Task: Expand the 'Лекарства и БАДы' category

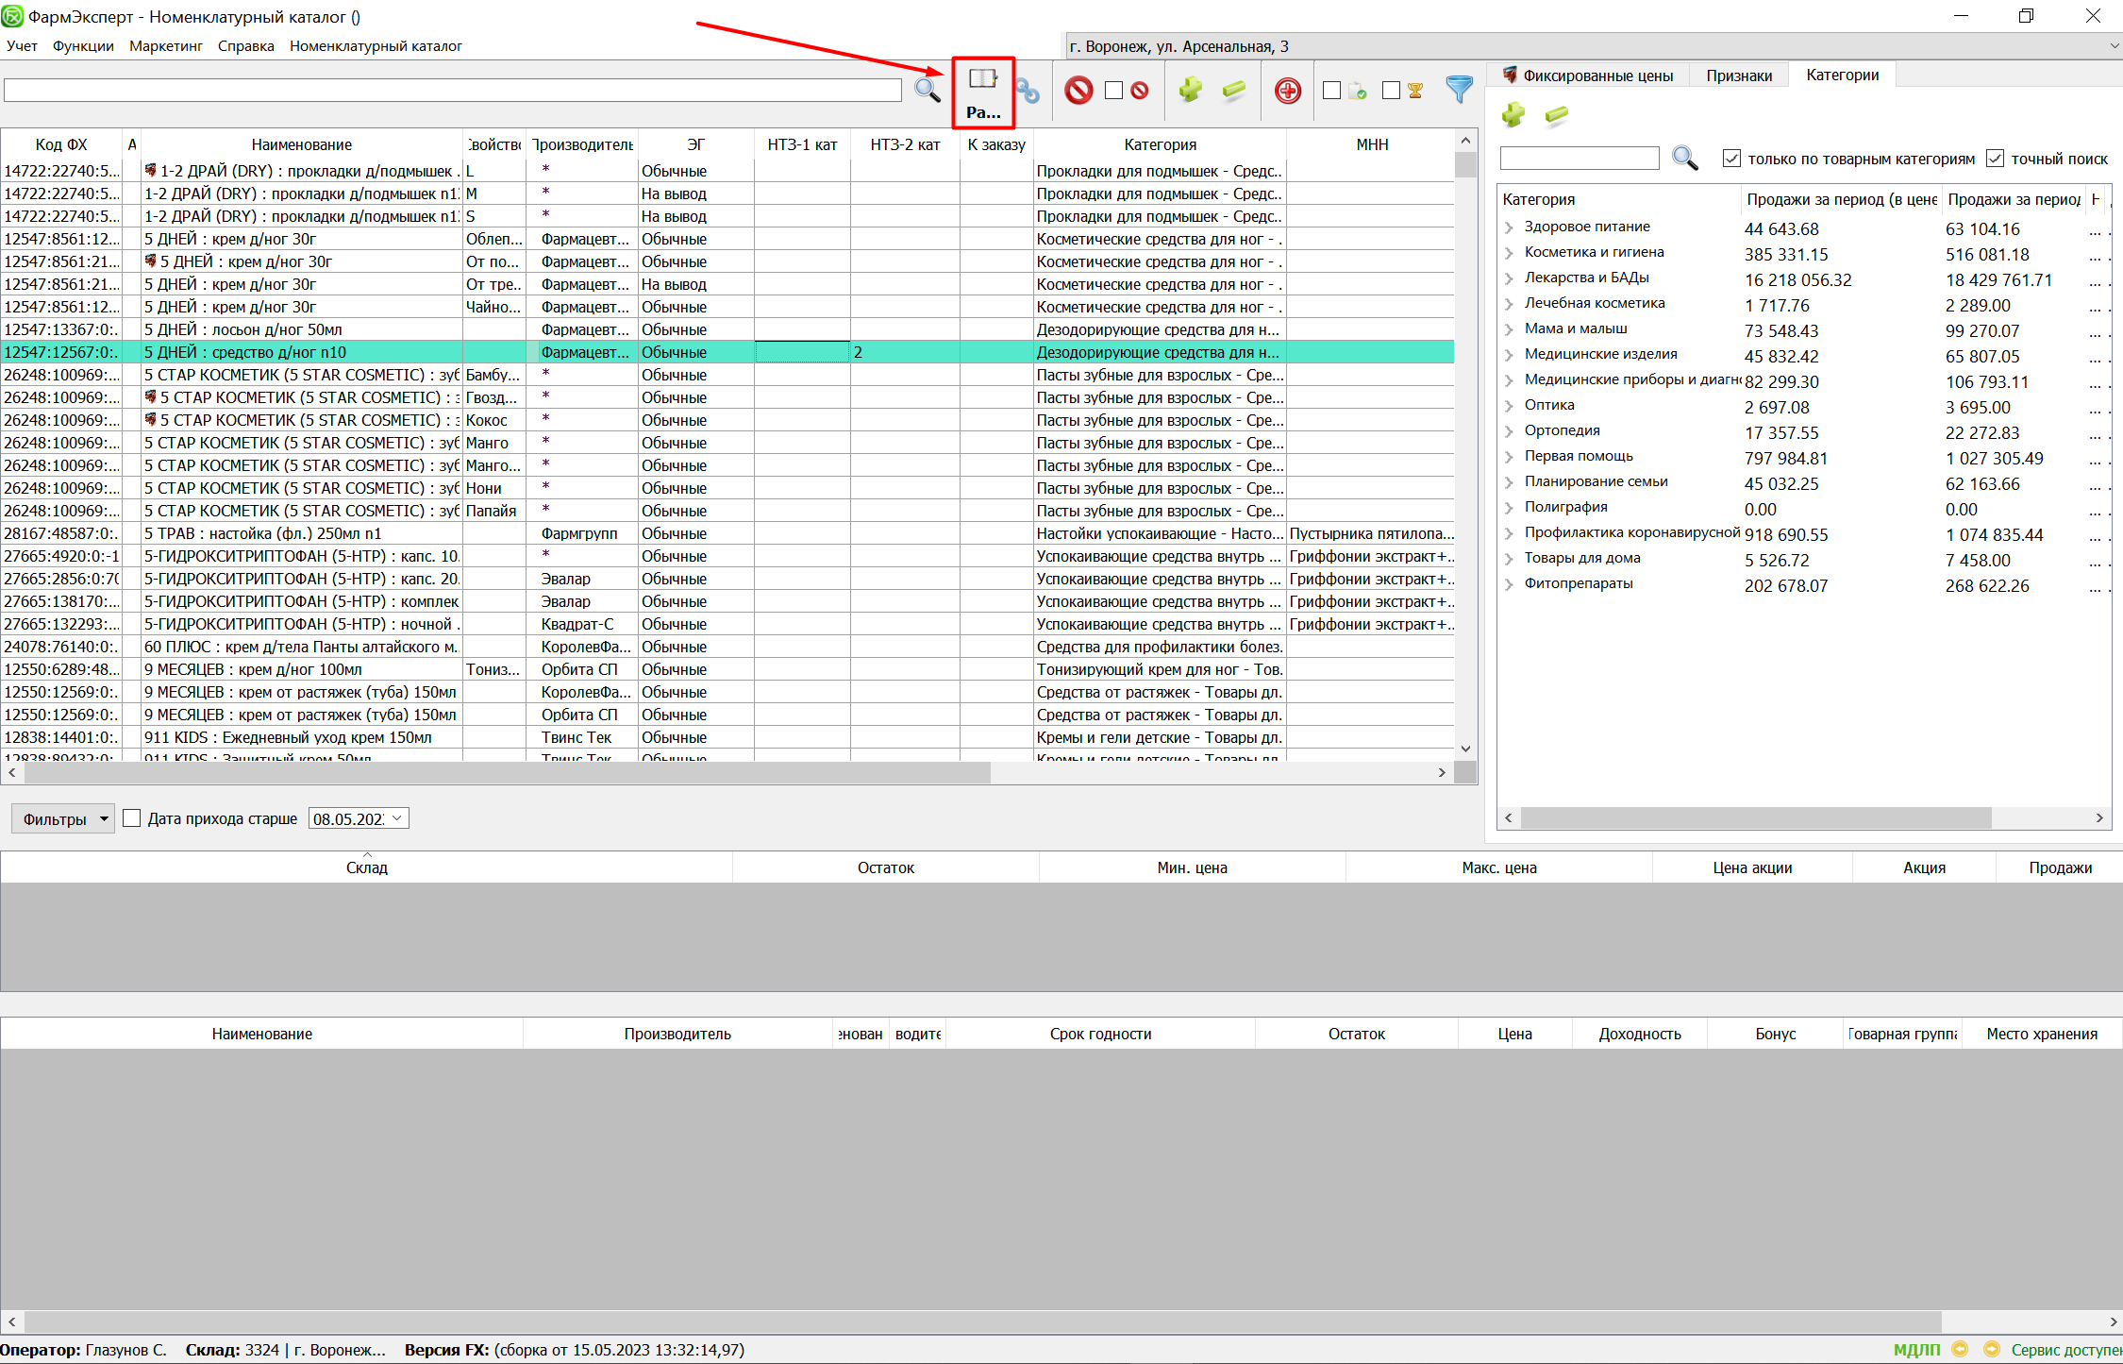Action: (x=1509, y=278)
